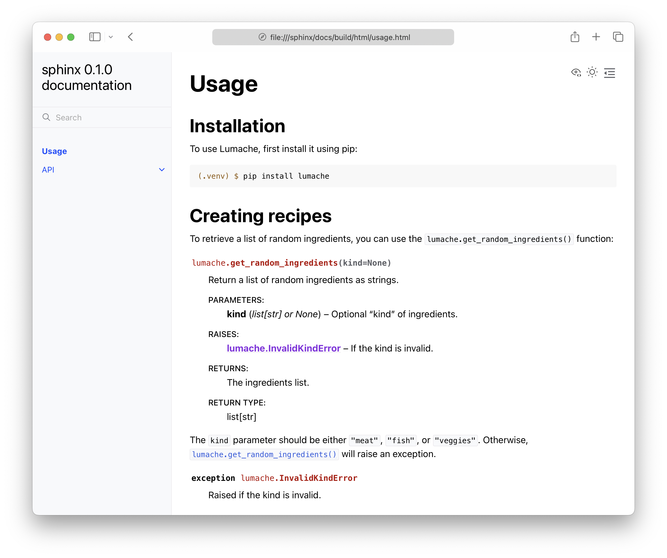
Task: Open a new tab with plus icon
Action: pyautogui.click(x=596, y=37)
